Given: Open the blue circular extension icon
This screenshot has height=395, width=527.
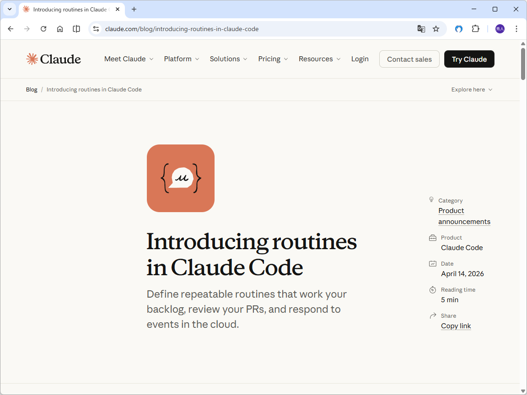Looking at the screenshot, I should tap(459, 29).
